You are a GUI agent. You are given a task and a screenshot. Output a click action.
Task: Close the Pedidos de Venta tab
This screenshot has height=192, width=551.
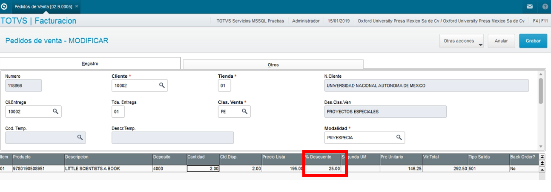[76, 7]
